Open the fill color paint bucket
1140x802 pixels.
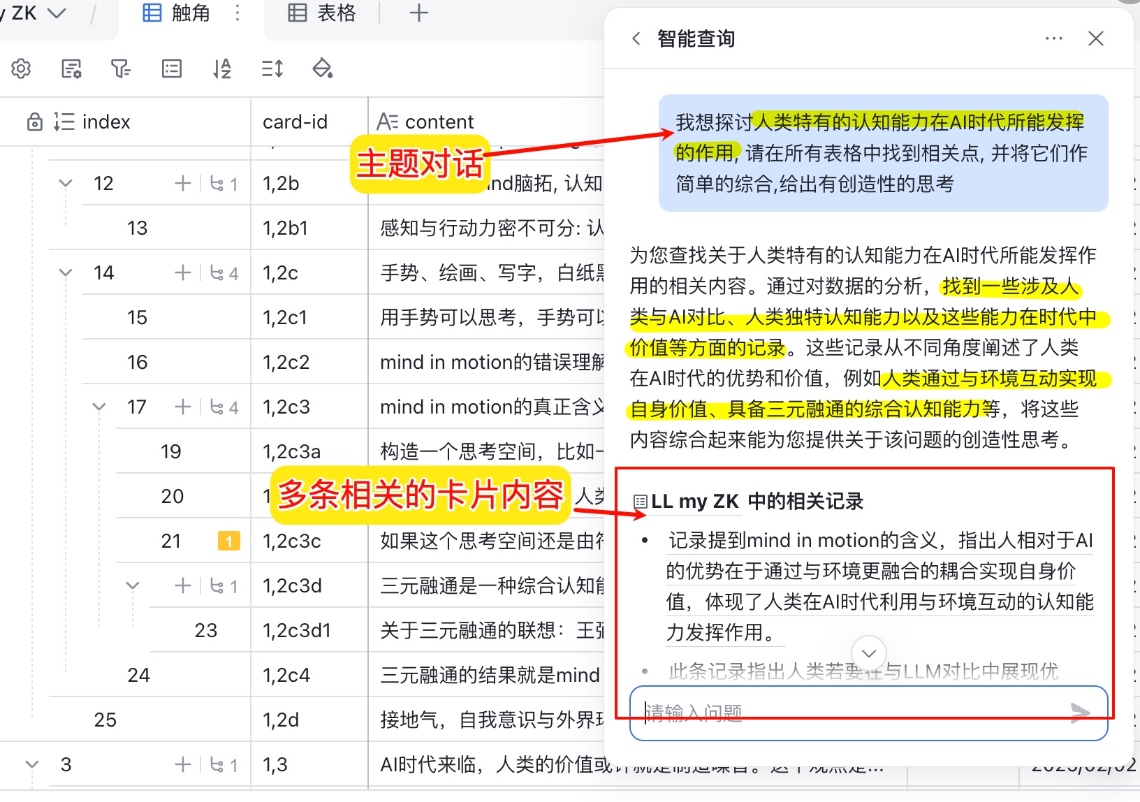(322, 68)
